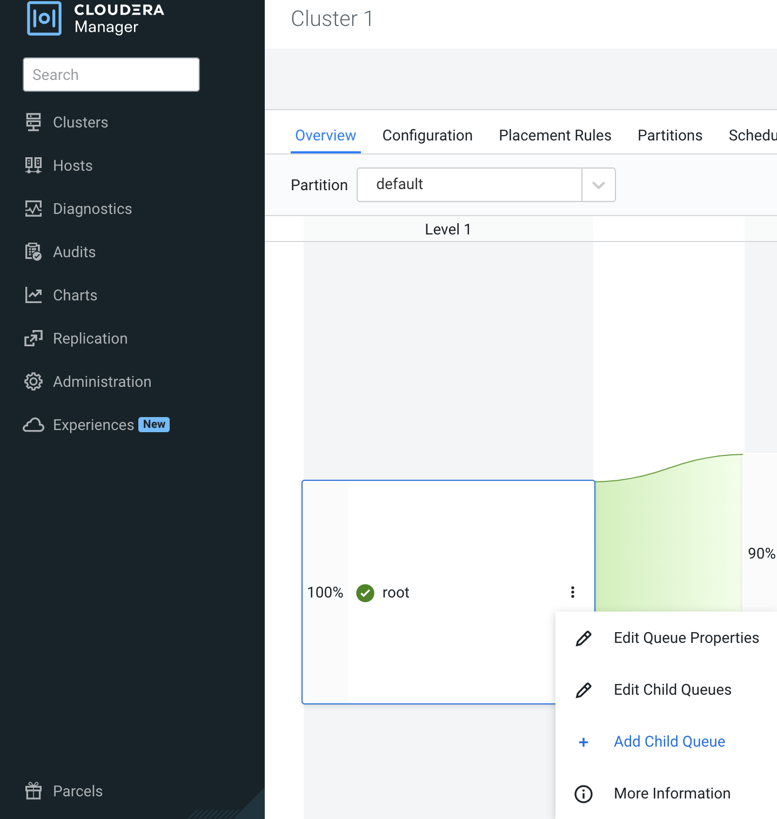Click the Administration gear icon
This screenshot has width=777, height=819.
34,381
